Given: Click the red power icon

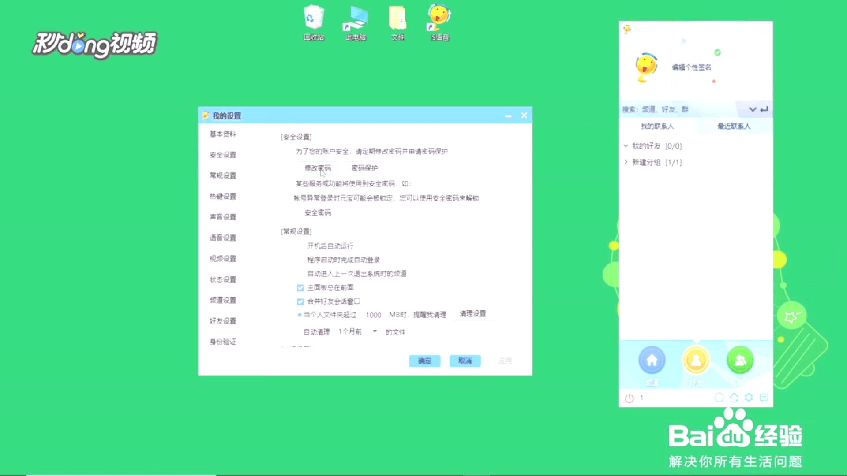Looking at the screenshot, I should tap(629, 398).
